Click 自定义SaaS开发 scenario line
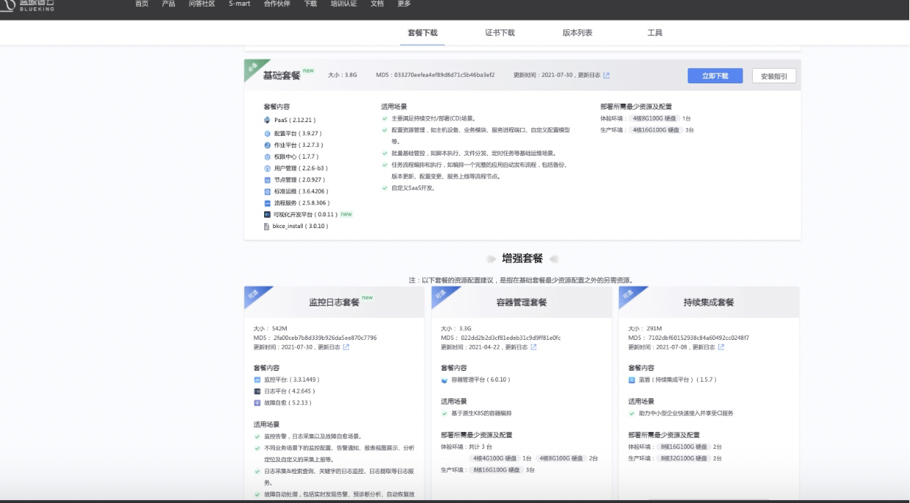910x503 pixels. [413, 189]
